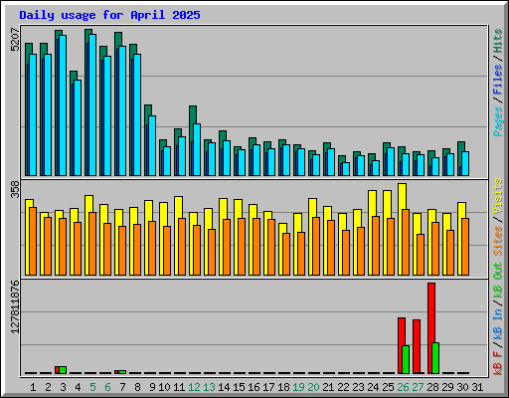Select green weekend day 26 label
Image resolution: width=509 pixels, height=398 pixels.
[x=403, y=387]
